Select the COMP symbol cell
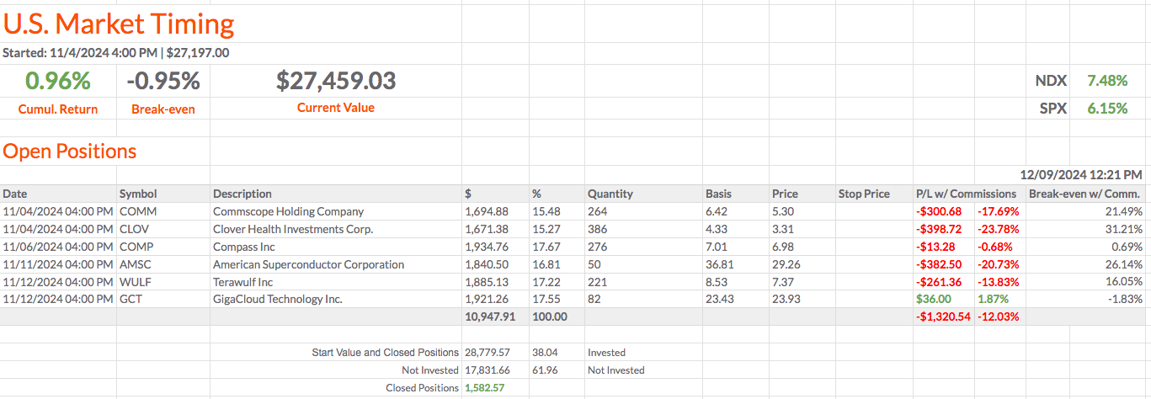 click(138, 247)
